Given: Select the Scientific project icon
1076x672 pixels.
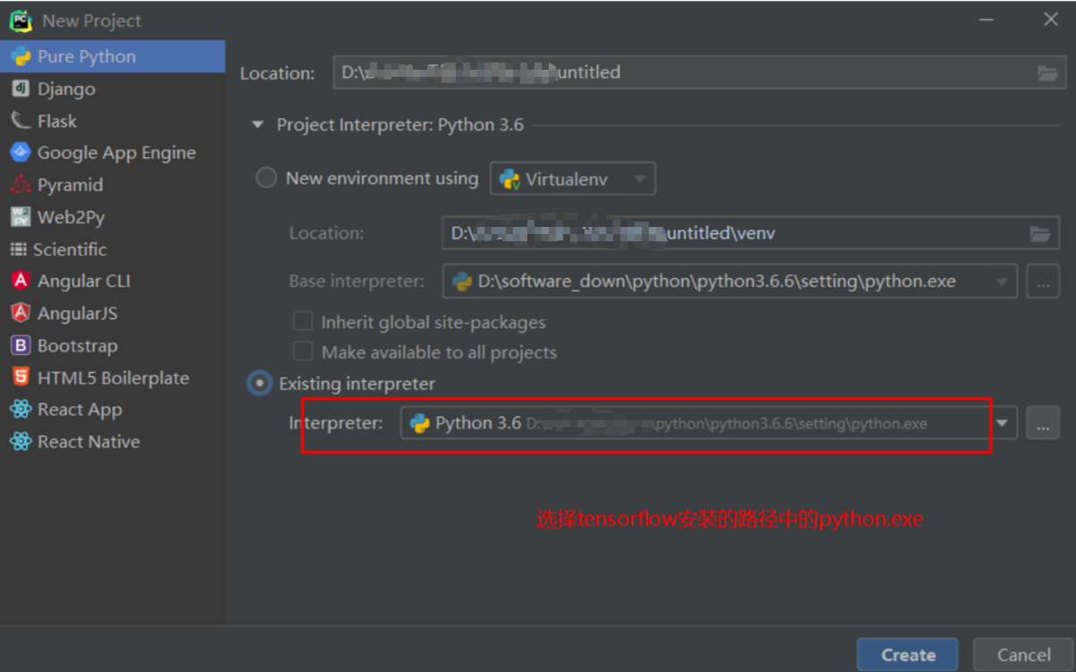Looking at the screenshot, I should coord(18,249).
